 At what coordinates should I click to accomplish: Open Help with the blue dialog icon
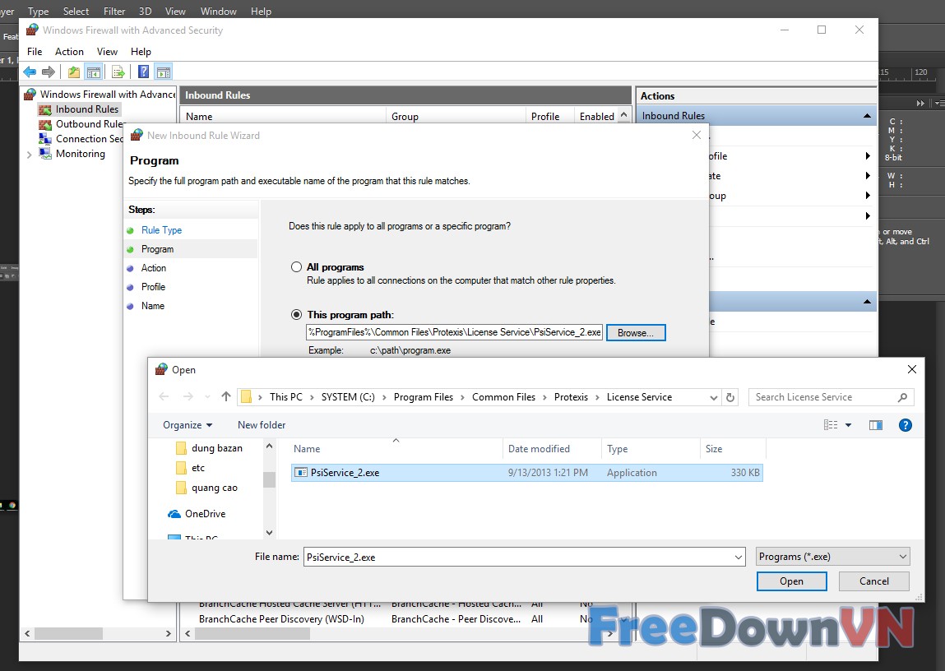906,425
